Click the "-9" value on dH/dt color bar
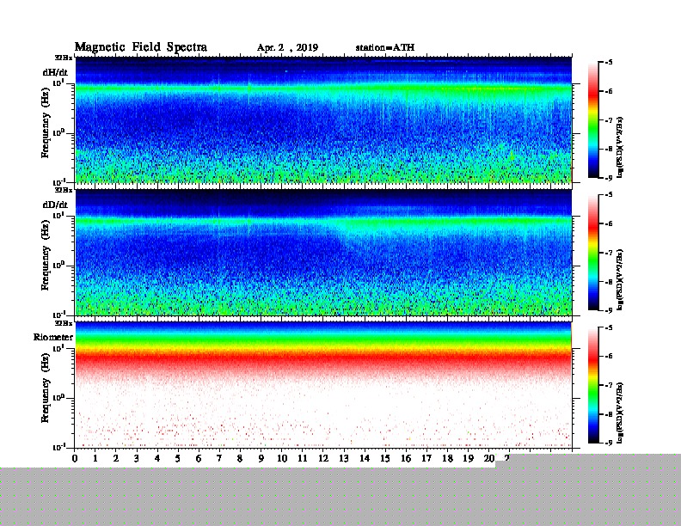Image resolution: width=681 pixels, height=526 pixels. [609, 178]
